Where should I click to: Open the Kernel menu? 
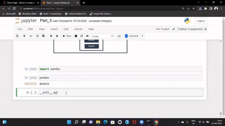point(78,29)
